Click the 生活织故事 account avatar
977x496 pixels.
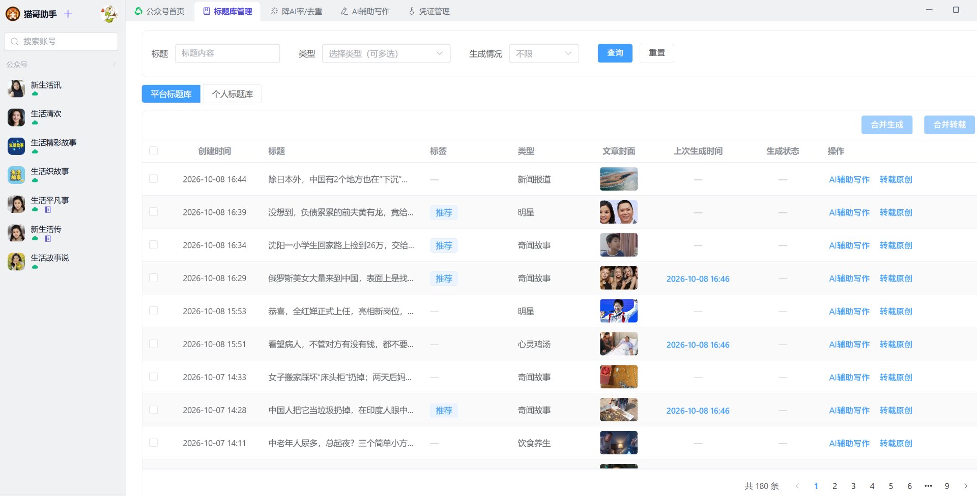[16, 175]
